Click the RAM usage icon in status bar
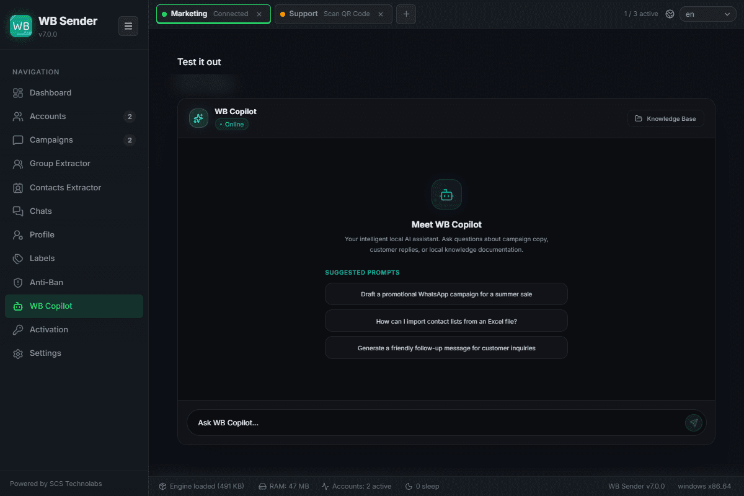Image resolution: width=744 pixels, height=496 pixels. [x=262, y=486]
